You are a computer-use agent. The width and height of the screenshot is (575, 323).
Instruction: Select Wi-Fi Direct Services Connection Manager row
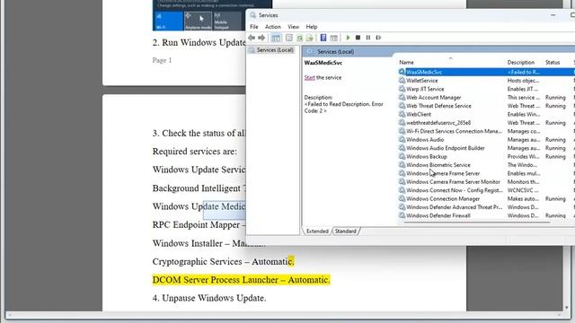486,131
